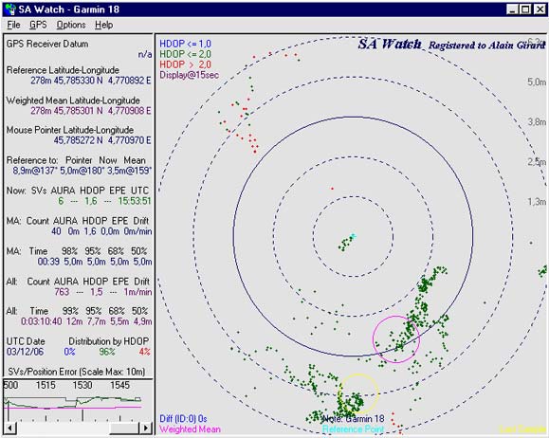Viewport: 549px width, 438px height.
Task: Click the MA Time value '00:39'
Action: (48, 262)
